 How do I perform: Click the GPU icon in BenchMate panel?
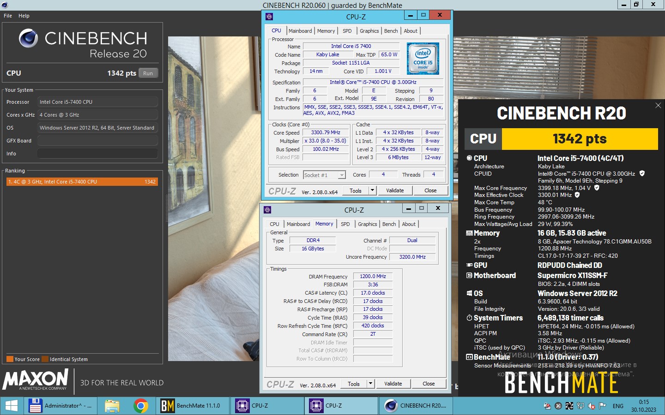[469, 265]
